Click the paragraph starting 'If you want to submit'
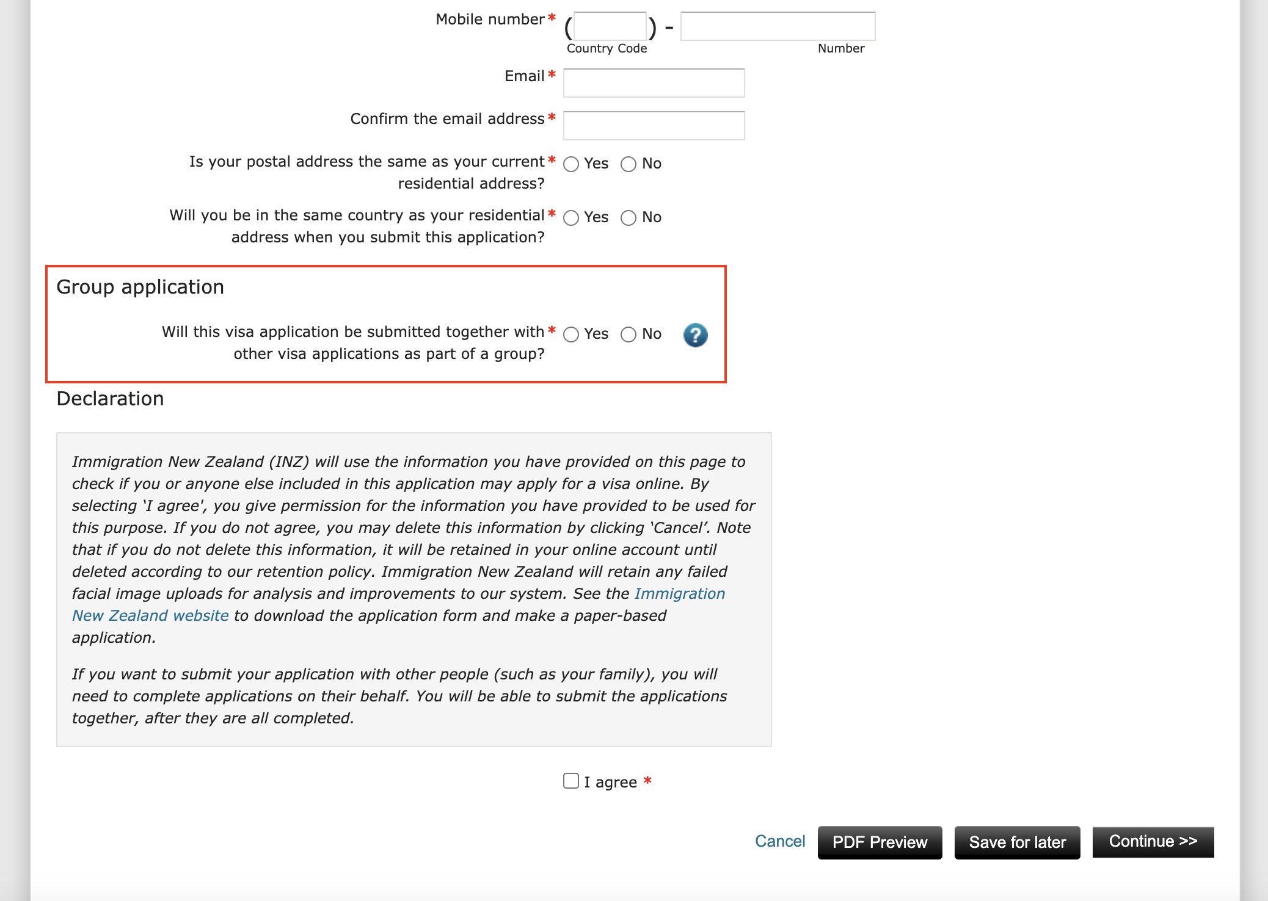This screenshot has height=901, width=1268. pyautogui.click(x=399, y=696)
